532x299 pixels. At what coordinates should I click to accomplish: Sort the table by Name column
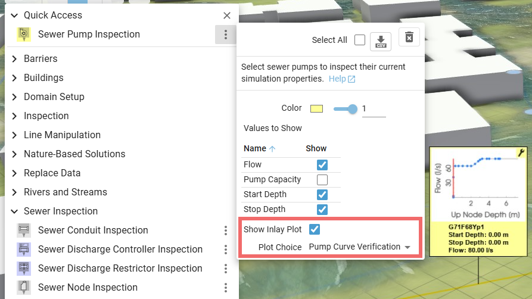tap(255, 148)
